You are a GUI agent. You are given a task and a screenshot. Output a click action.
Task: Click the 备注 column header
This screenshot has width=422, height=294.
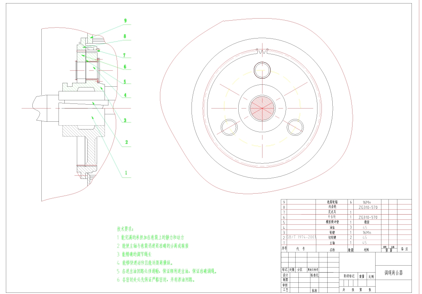[404, 248]
